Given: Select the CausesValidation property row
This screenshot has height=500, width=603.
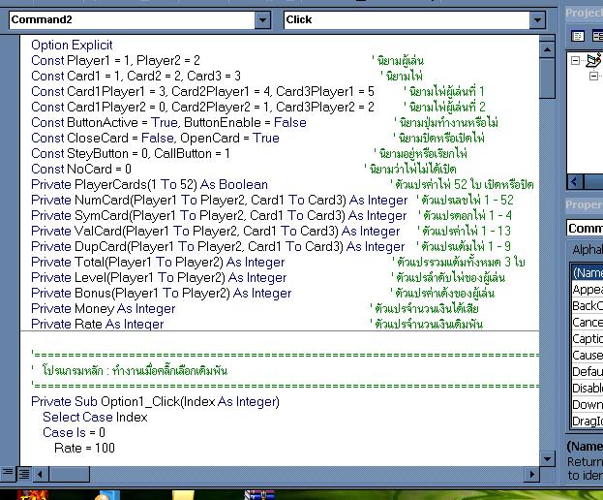Looking at the screenshot, I should 588,356.
